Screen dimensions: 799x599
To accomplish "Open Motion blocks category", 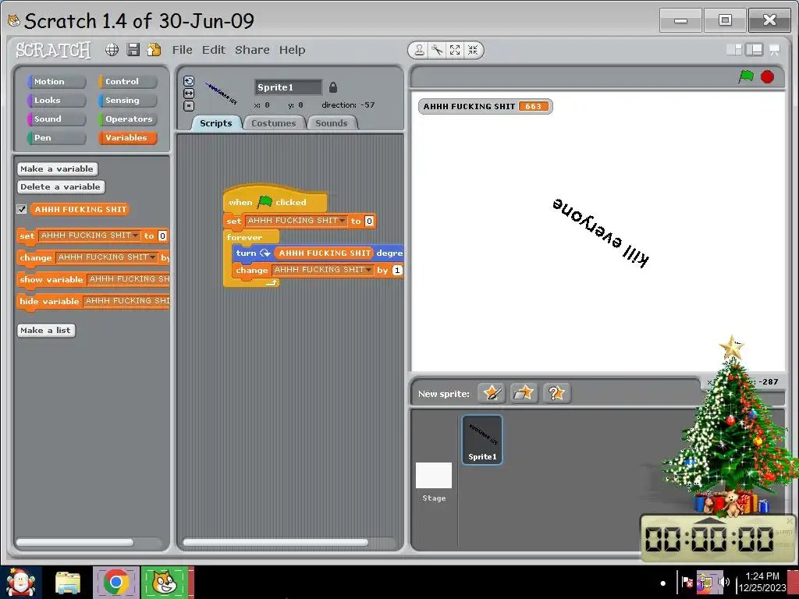I will (x=56, y=81).
